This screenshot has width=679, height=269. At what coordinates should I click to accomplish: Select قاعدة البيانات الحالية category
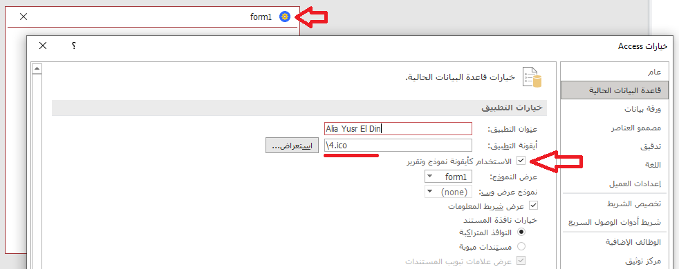click(615, 90)
